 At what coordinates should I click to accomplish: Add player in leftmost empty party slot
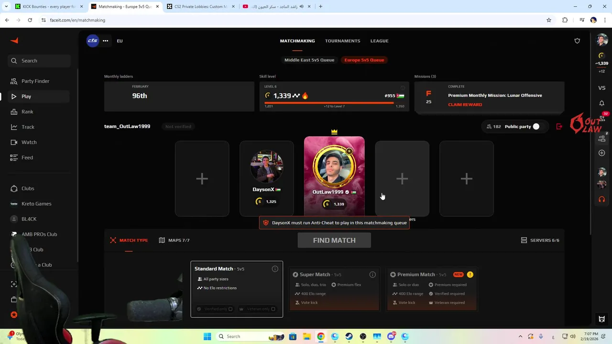[x=202, y=179]
